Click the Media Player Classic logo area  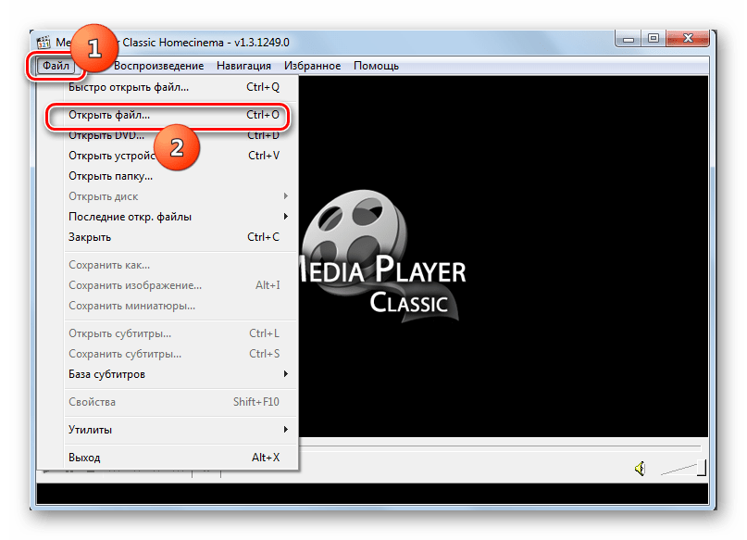pyautogui.click(x=381, y=257)
